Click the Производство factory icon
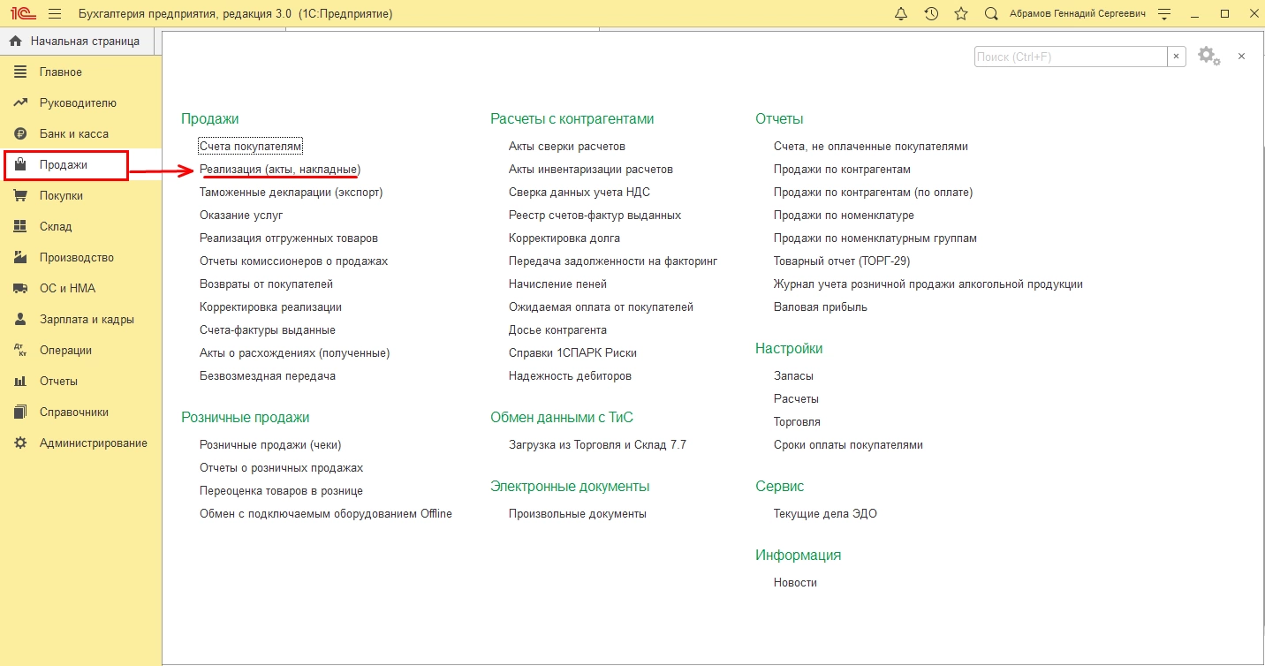Viewport: 1265px width, 666px height. 20,257
